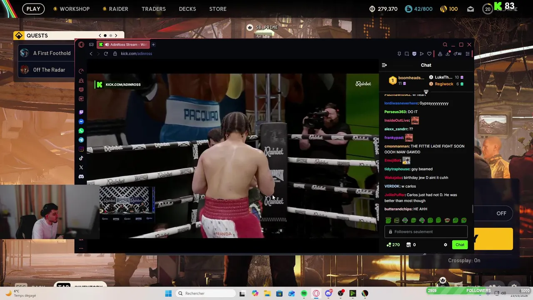Open chat settings gear icon

point(446,245)
